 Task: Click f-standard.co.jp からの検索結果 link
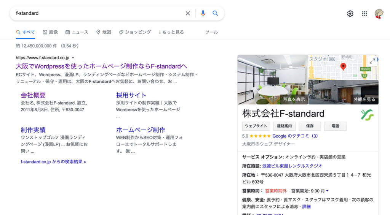click(x=53, y=162)
